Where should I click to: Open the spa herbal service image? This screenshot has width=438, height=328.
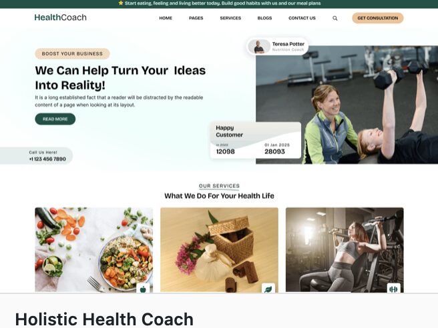tap(219, 250)
